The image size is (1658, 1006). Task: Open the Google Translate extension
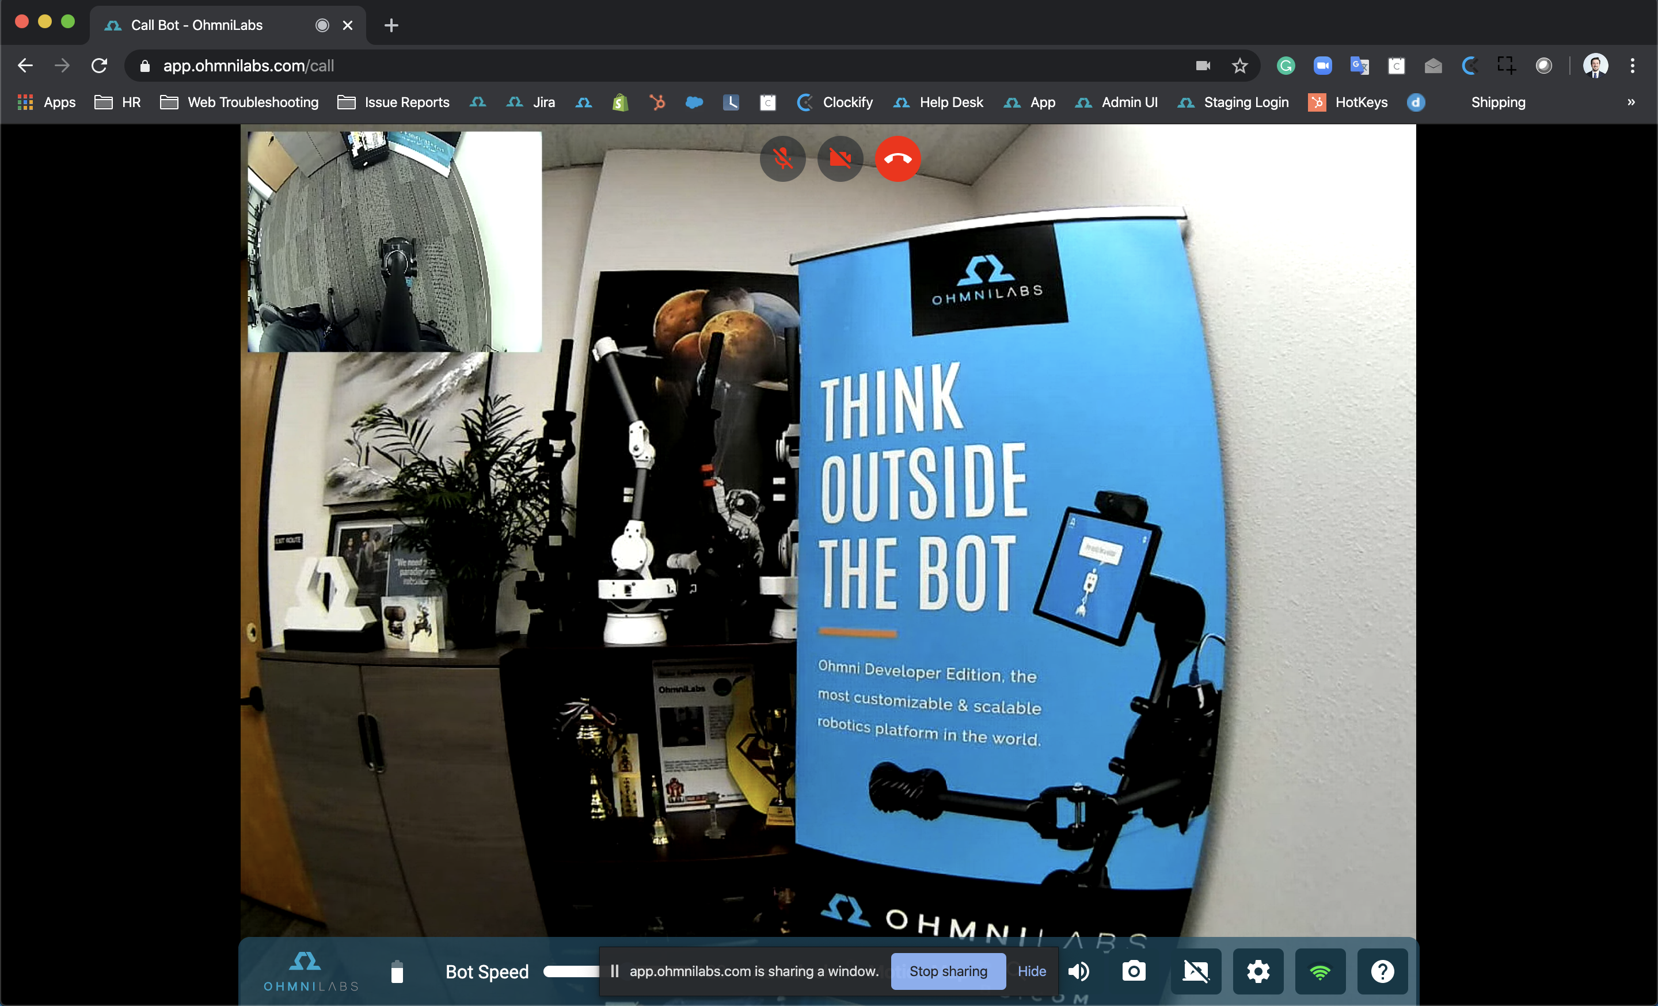pos(1359,65)
